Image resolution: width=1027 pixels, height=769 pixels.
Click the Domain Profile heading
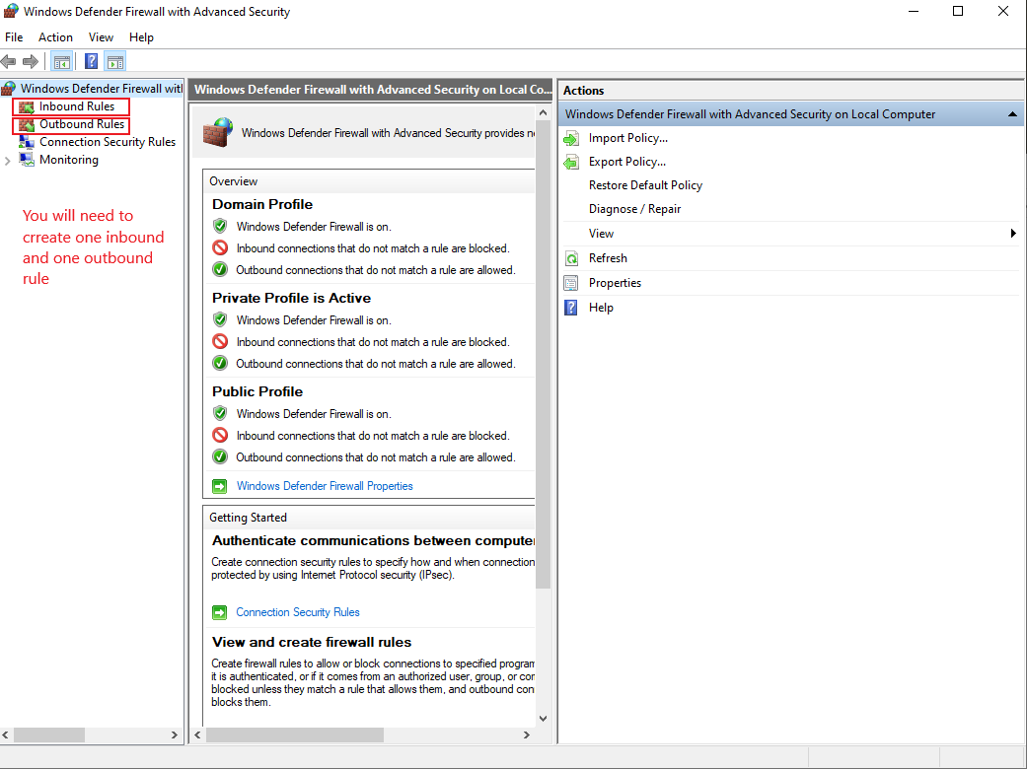pos(262,204)
